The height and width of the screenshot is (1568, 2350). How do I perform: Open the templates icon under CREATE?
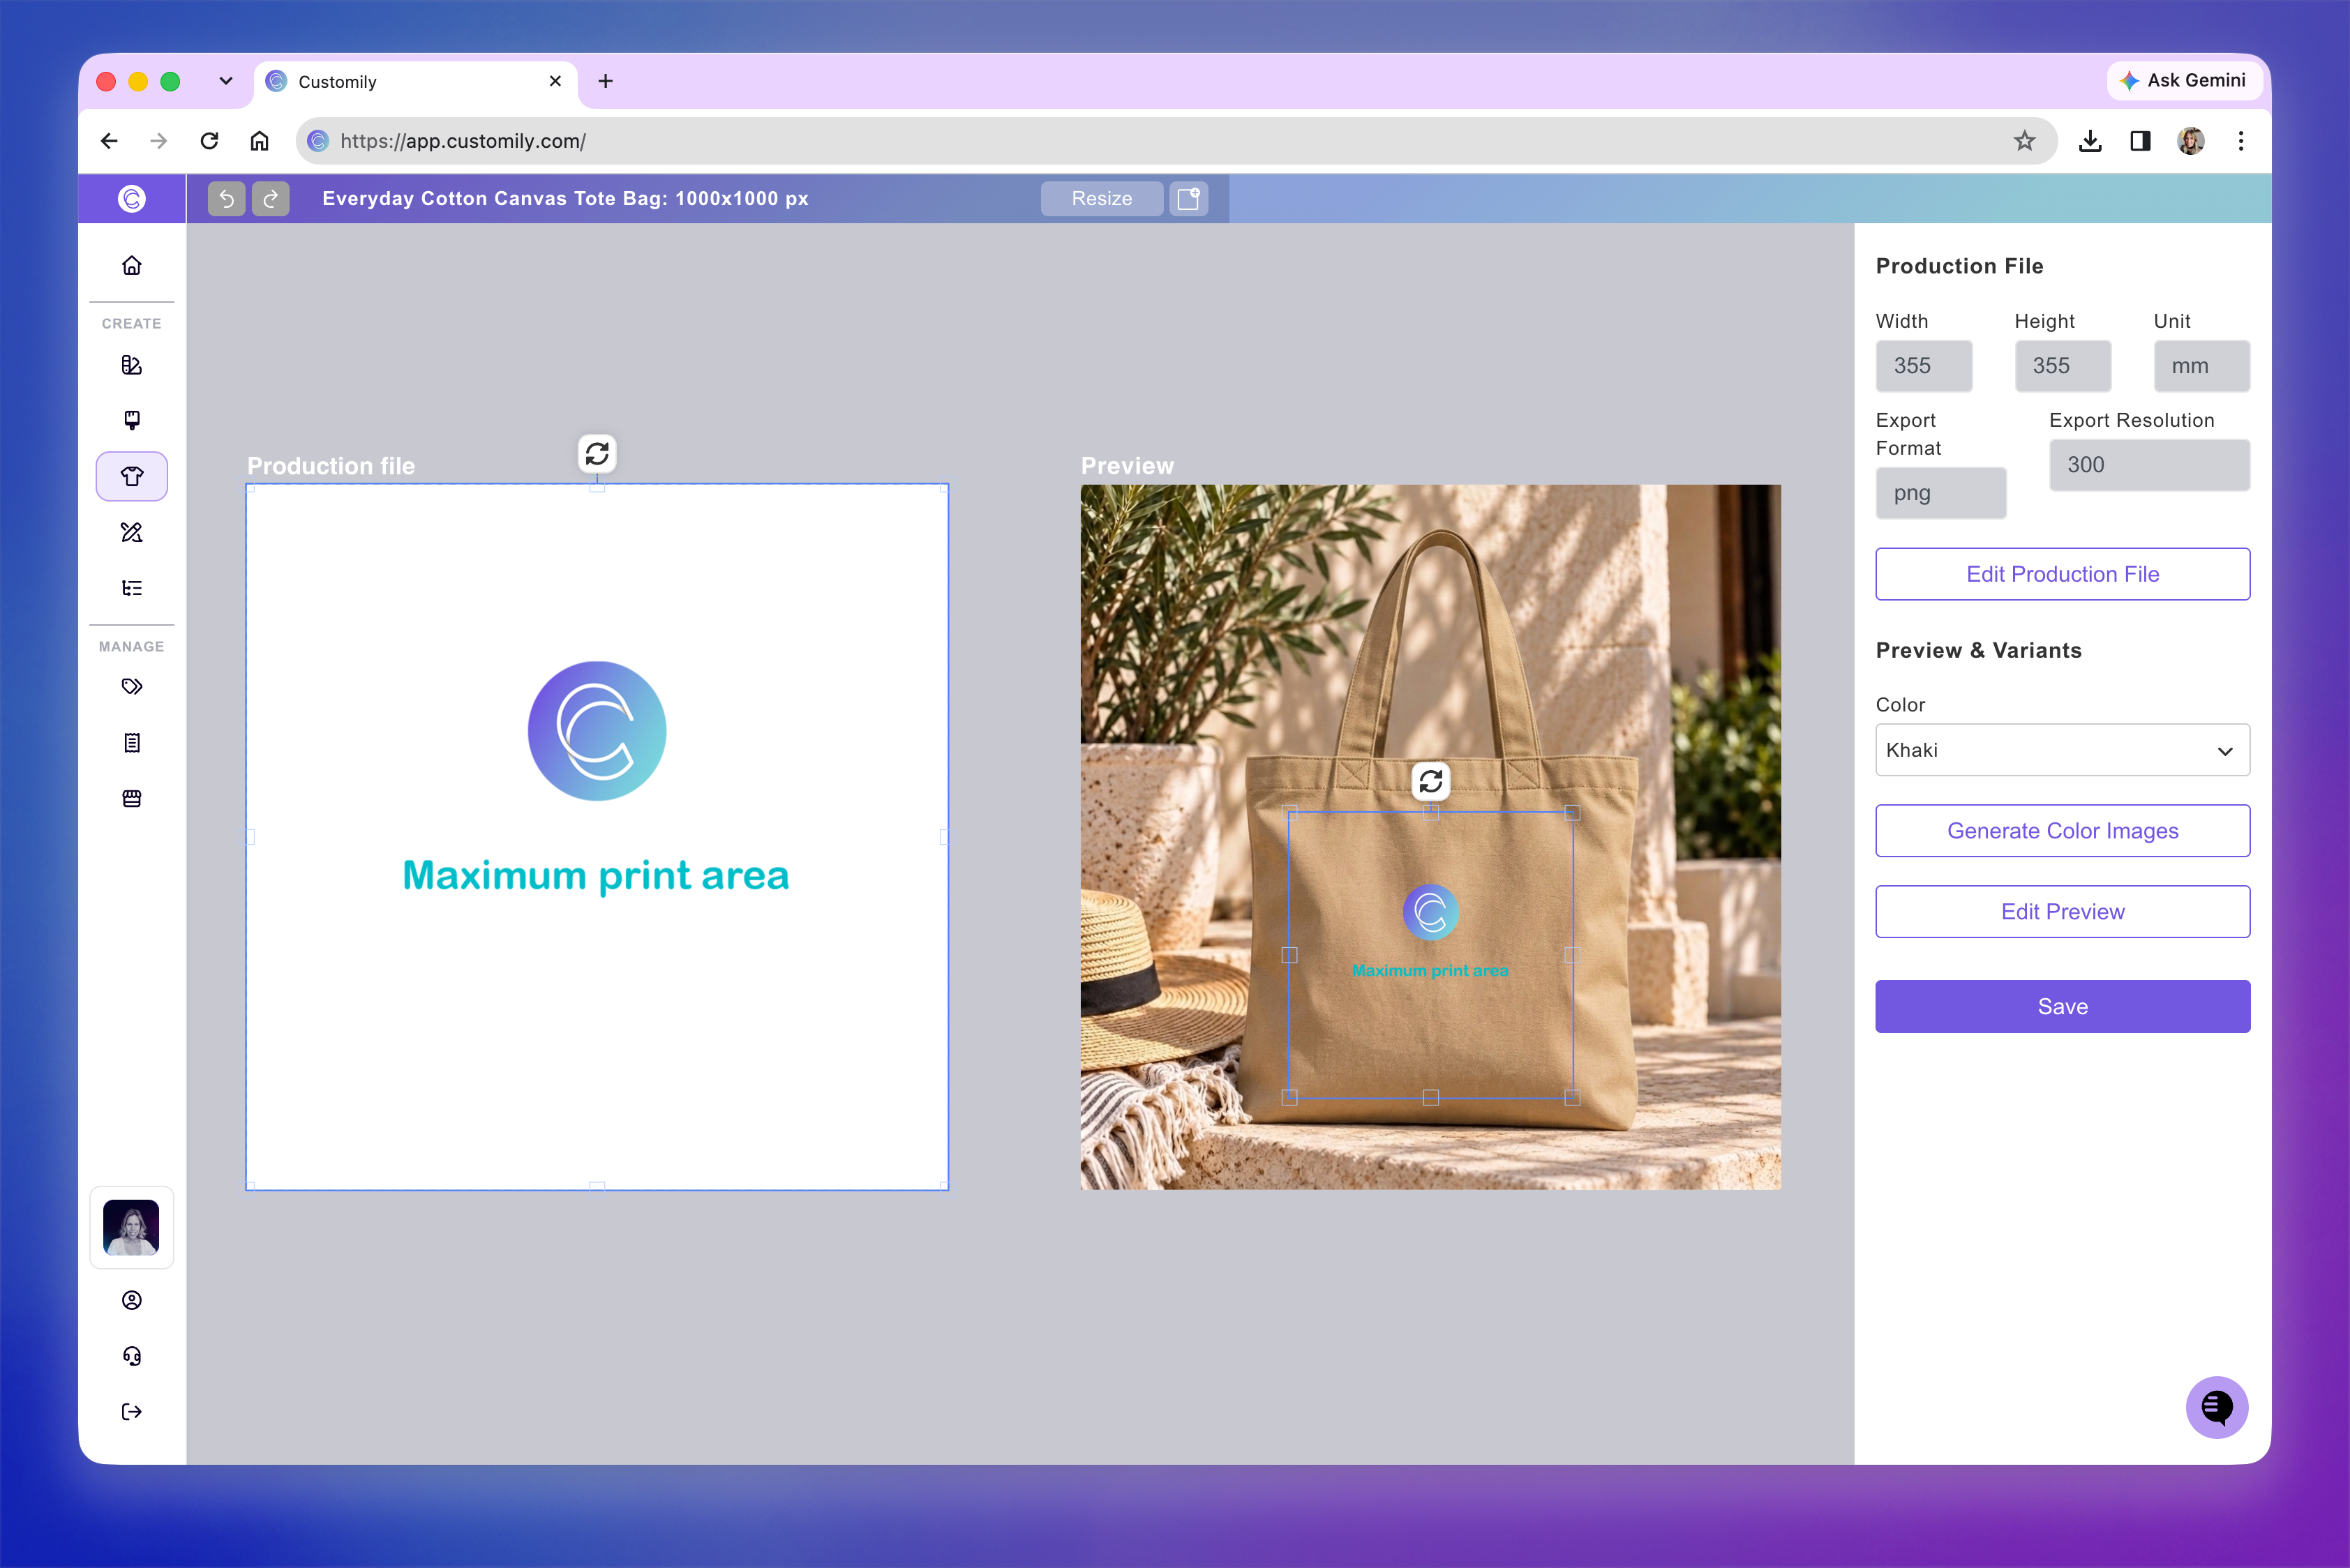coord(132,365)
